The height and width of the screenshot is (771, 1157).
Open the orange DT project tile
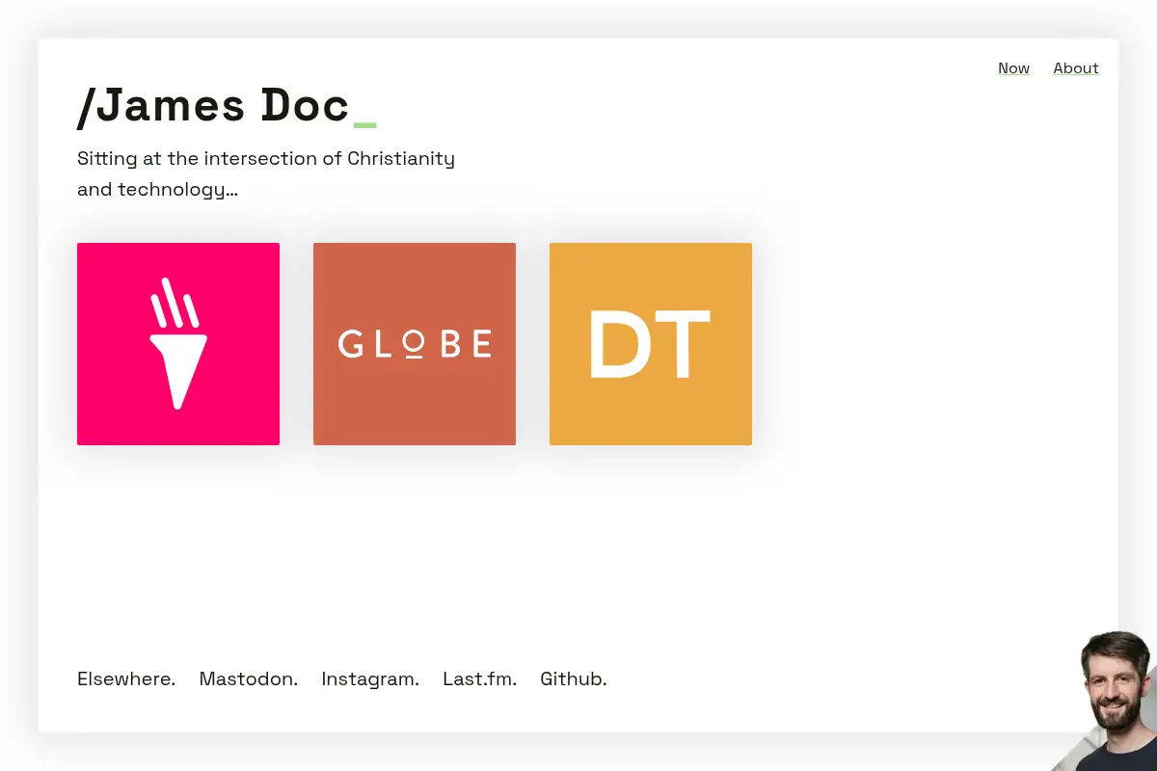point(651,344)
